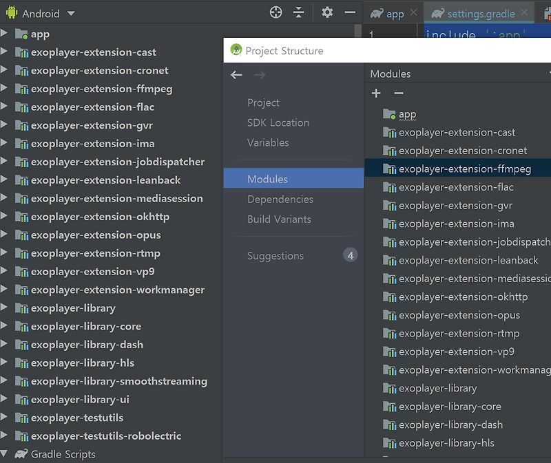
Task: Click the Gradle icon on the app tab
Action: coord(377,12)
